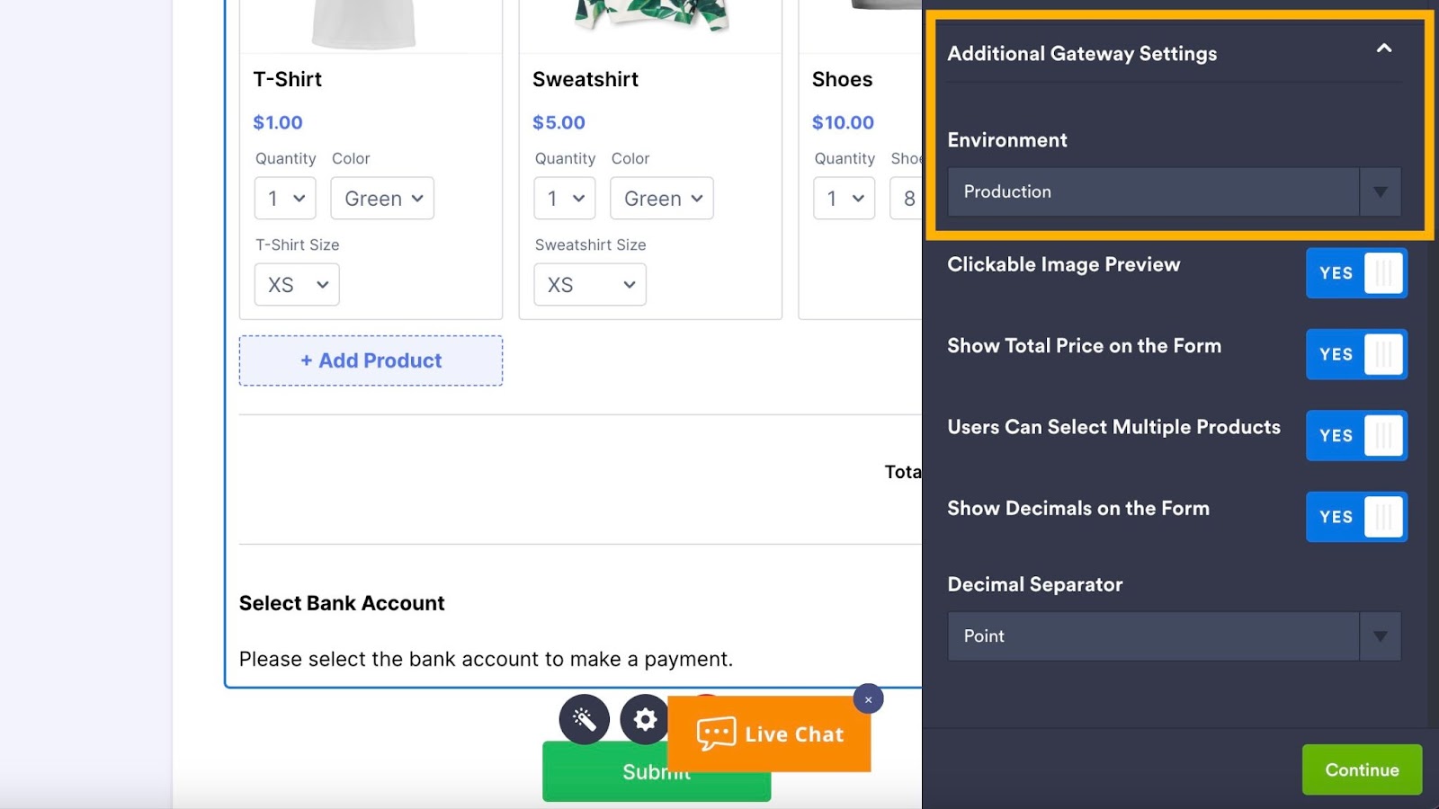The width and height of the screenshot is (1439, 809).
Task: Toggle Show Total Price on the Form
Action: click(x=1355, y=354)
